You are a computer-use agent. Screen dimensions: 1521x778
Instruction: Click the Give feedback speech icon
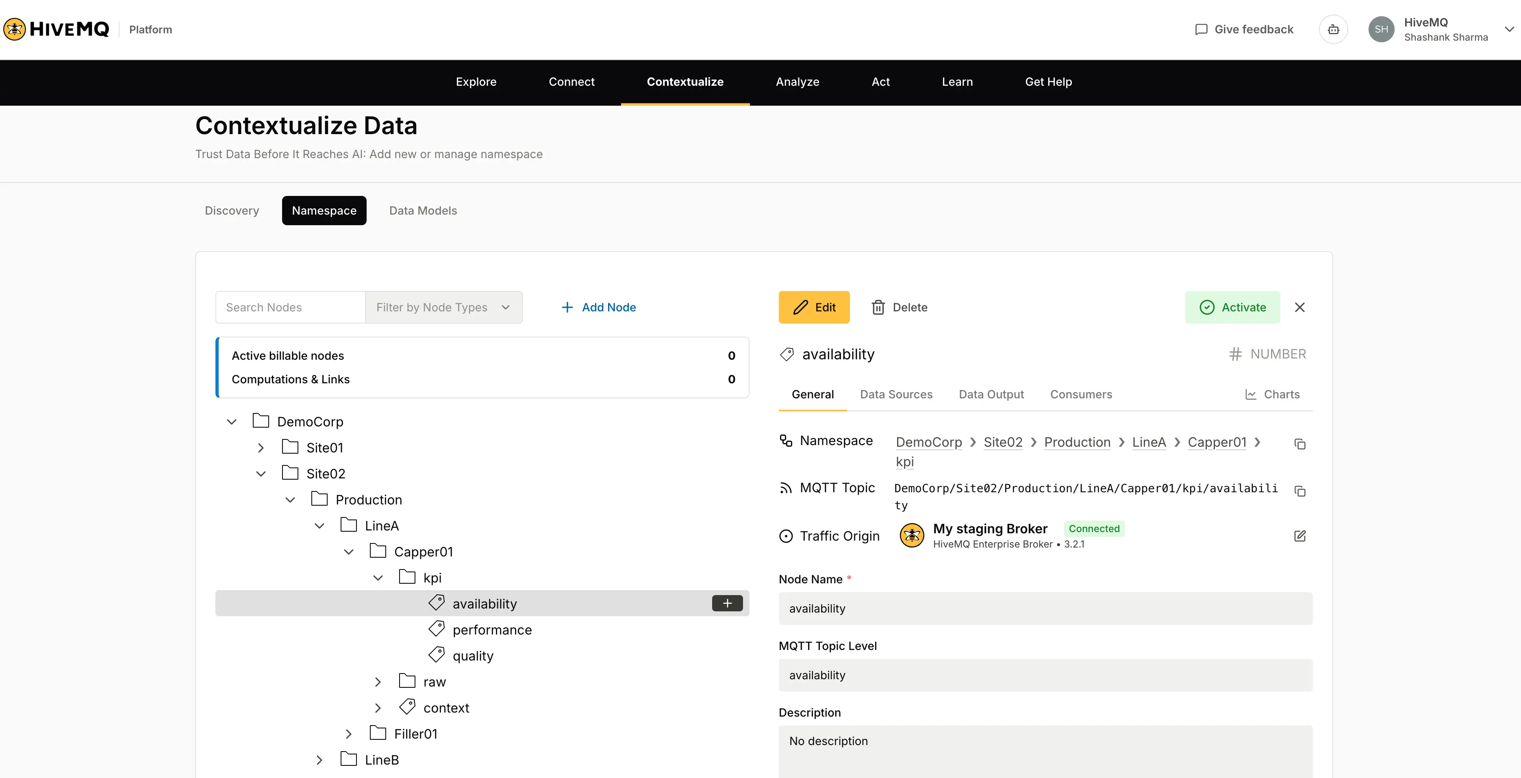(x=1201, y=30)
